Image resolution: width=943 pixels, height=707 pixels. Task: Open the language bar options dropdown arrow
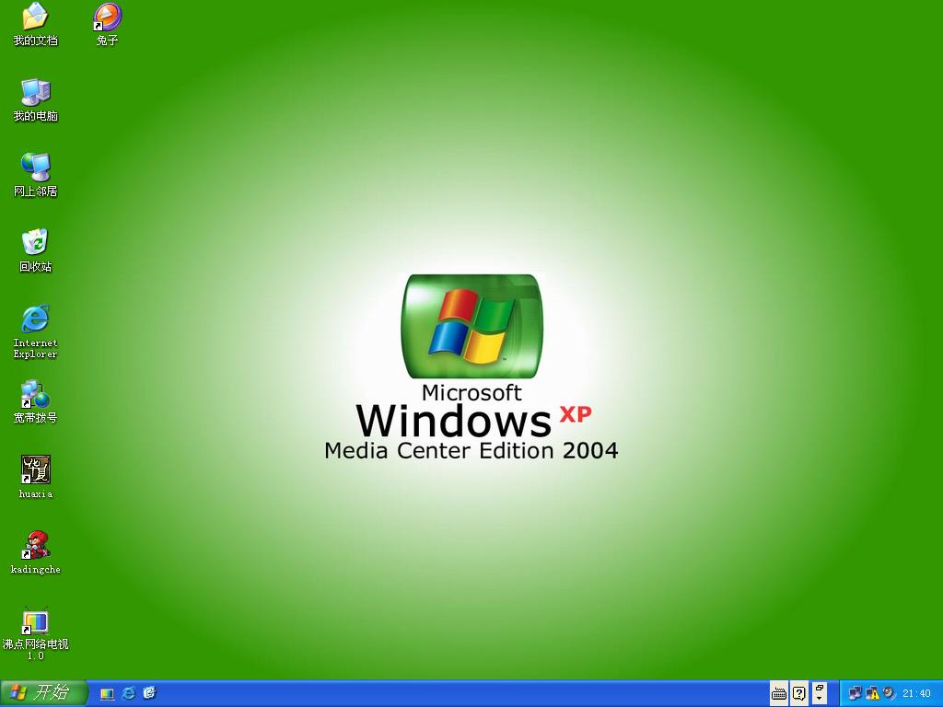tap(819, 699)
